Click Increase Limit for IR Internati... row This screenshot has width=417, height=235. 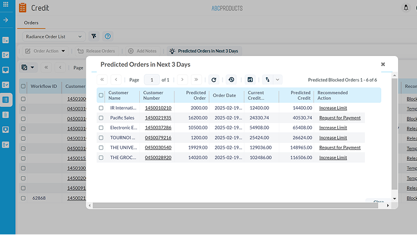333,108
